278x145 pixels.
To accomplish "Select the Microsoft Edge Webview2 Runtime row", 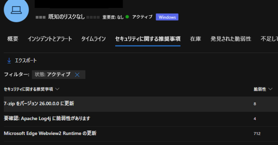I will click(50, 133).
